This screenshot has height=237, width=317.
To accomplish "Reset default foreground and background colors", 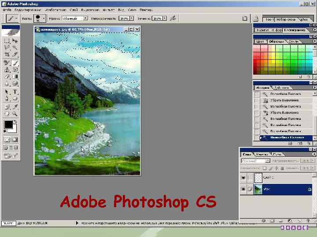I will pos(5,131).
